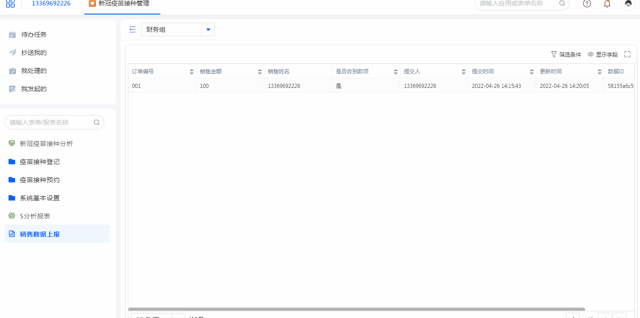
Task: Sort the 提交时间 column
Action: pos(532,72)
